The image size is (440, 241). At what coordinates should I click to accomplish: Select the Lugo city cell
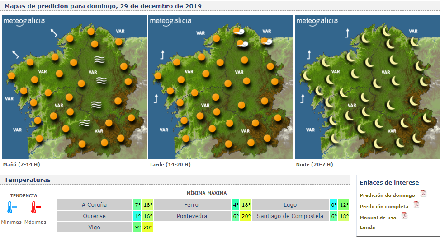[x=290, y=204]
